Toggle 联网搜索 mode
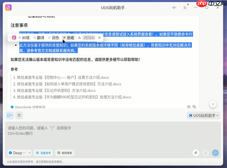Screen dimensions: 227x168 tap(65, 153)
